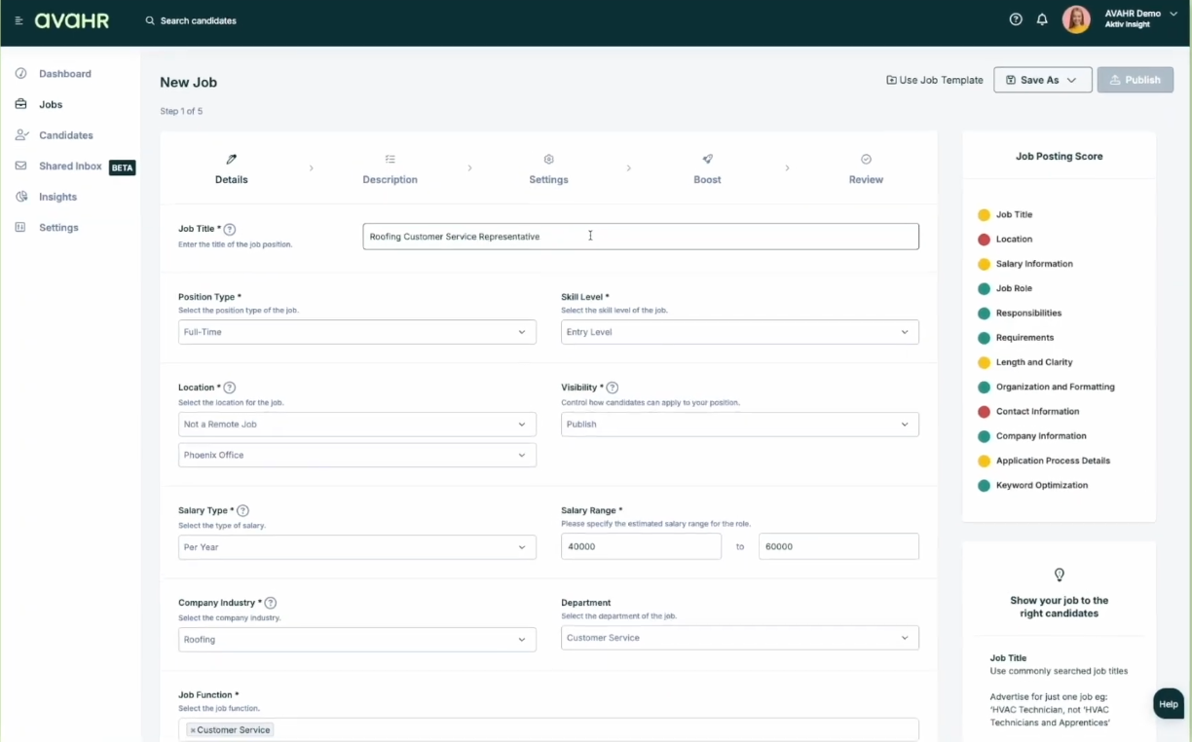Viewport: 1192px width, 742px height.
Task: Click the help question mark icon in header
Action: coord(1016,19)
